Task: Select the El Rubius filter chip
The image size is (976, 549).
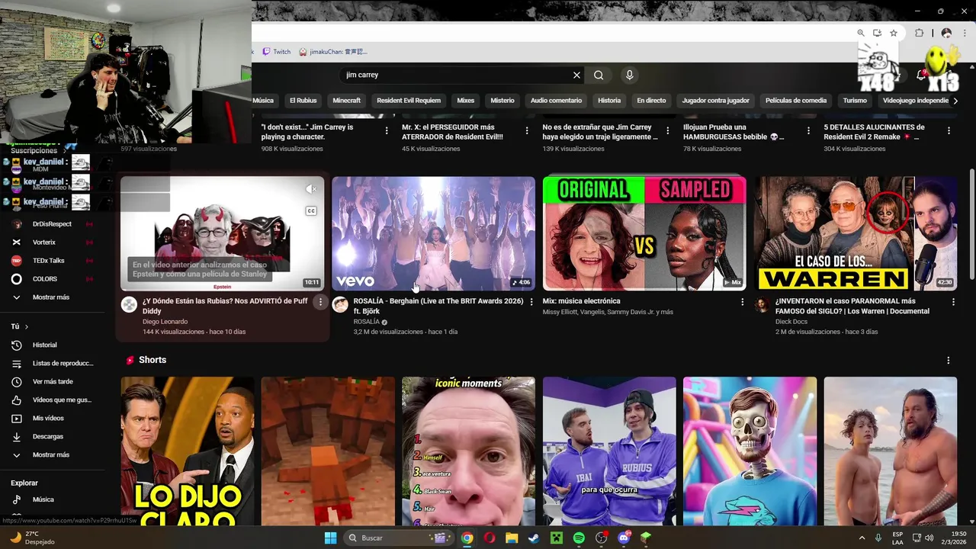Action: tap(303, 101)
